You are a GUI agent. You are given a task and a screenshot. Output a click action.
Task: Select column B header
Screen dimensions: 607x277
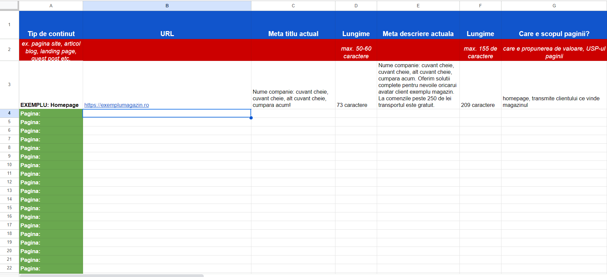point(167,6)
